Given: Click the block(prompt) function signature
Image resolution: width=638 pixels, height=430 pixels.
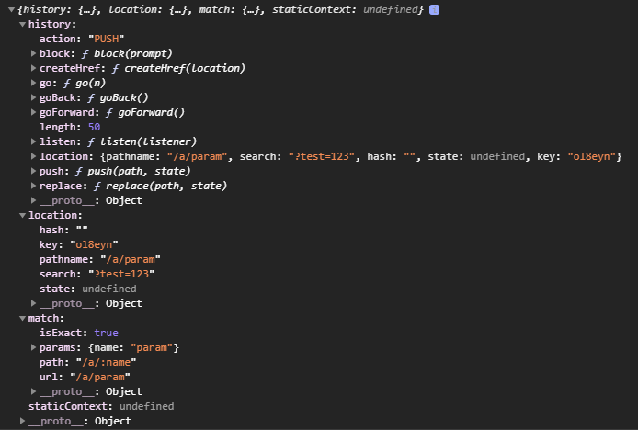Looking at the screenshot, I should coord(133,53).
